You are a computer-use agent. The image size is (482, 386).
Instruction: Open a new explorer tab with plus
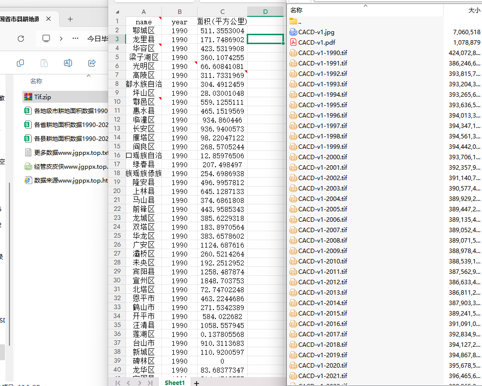coord(70,19)
